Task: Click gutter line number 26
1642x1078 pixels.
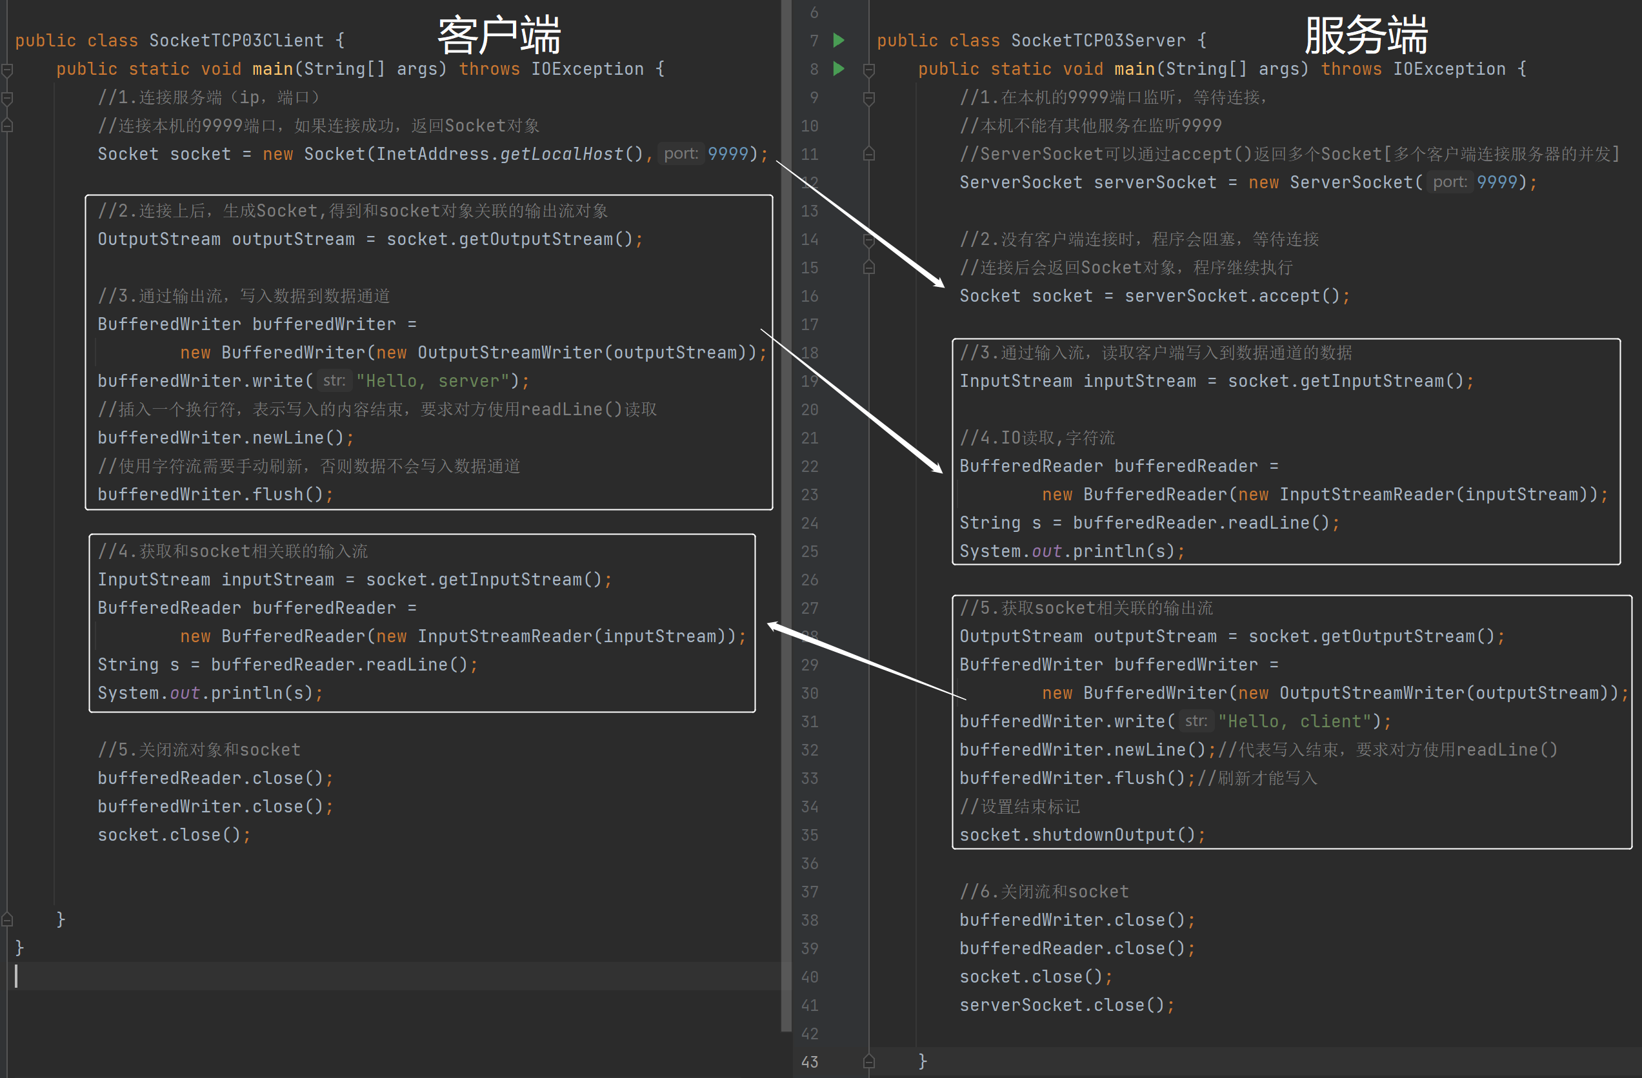Action: coord(809,580)
